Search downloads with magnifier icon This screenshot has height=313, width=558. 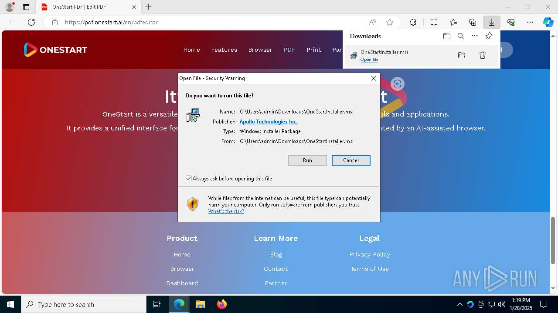point(461,36)
